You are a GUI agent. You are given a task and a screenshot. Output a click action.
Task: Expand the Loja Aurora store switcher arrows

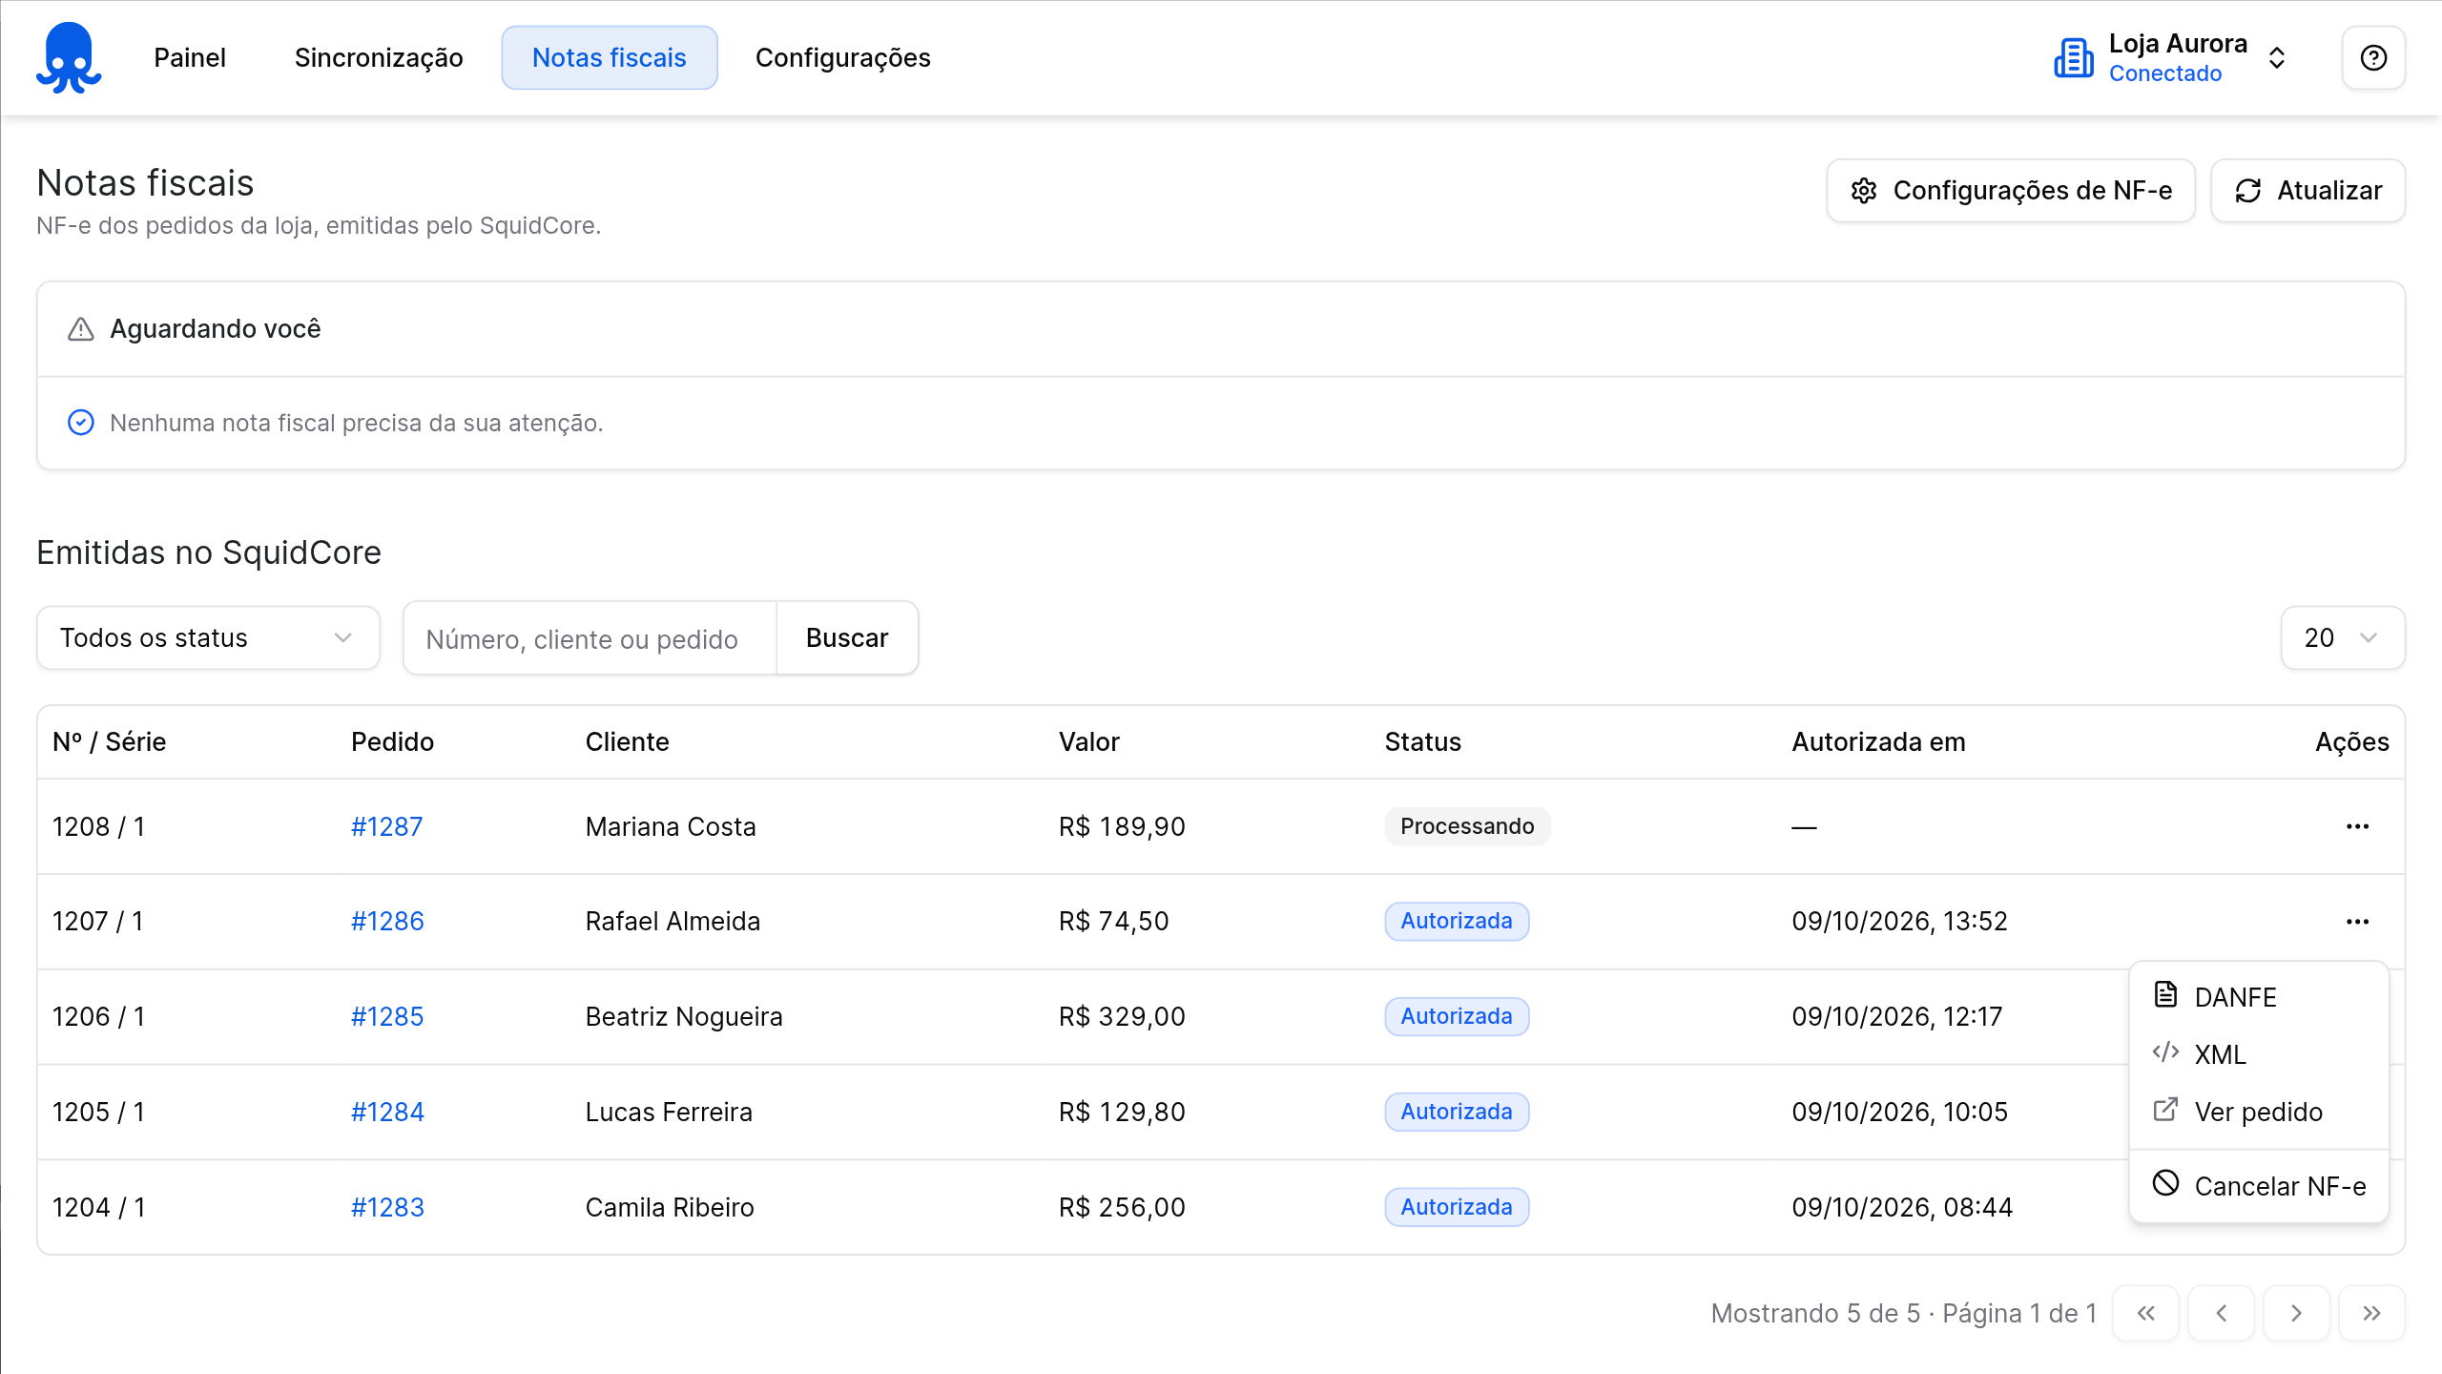click(x=2277, y=58)
